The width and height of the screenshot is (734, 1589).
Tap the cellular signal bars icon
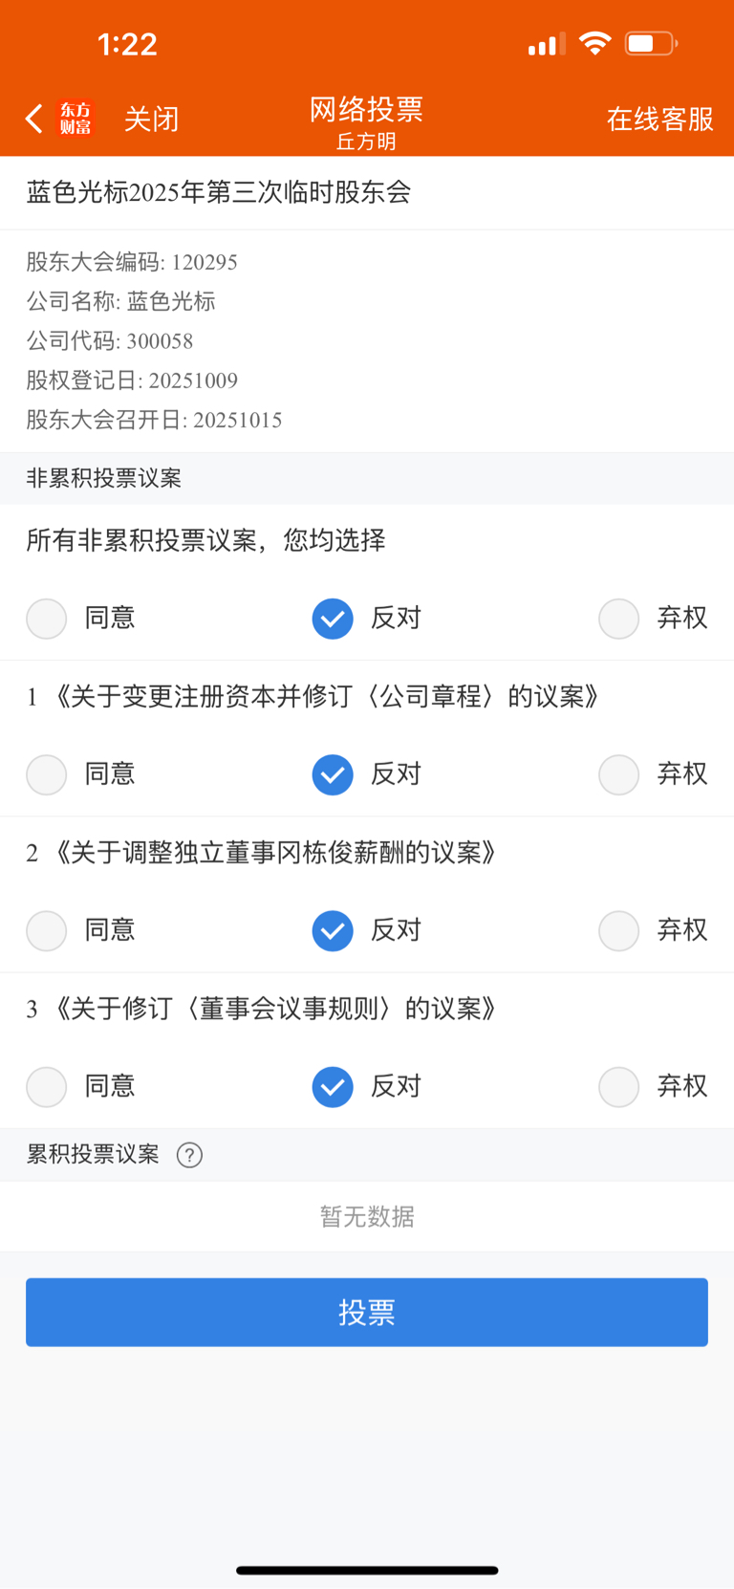(547, 44)
